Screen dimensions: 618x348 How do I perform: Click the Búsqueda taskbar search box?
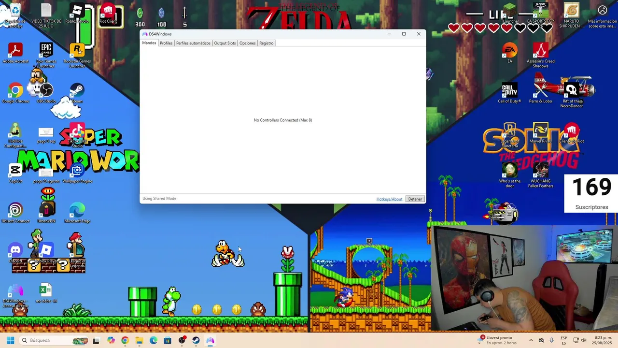(55, 340)
